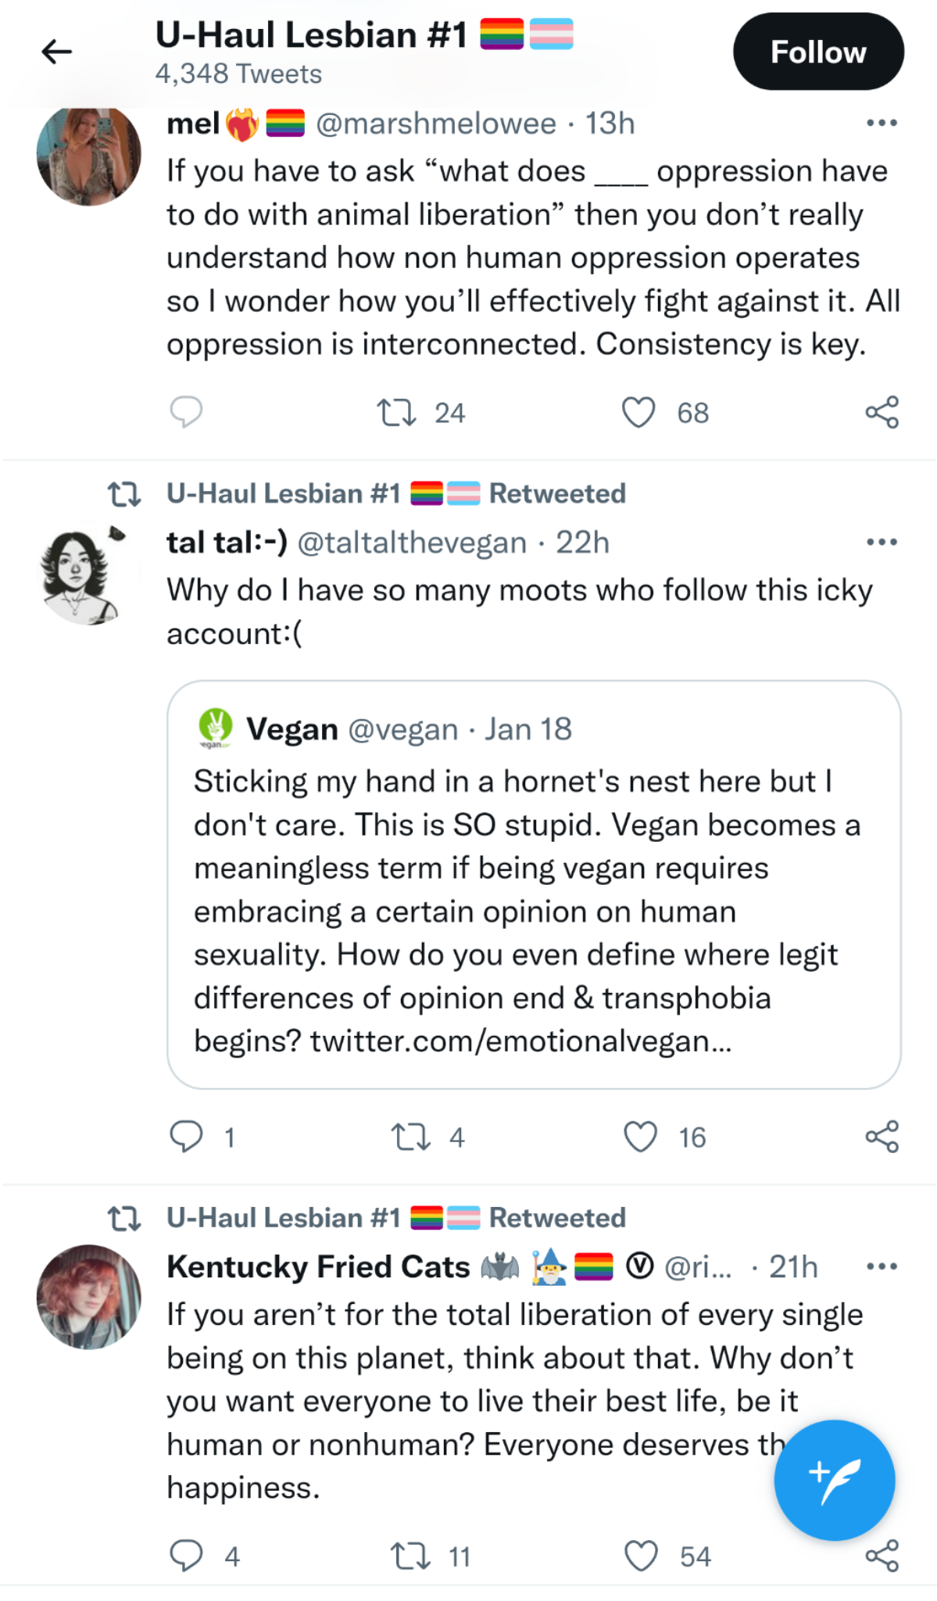This screenshot has height=1601, width=937.
Task: Share mel's tweet about interconnected oppression
Action: [x=882, y=412]
